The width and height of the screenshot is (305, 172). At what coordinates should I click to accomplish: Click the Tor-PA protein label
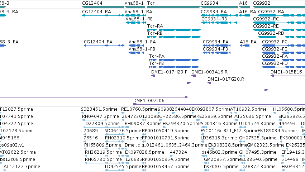click(157, 56)
